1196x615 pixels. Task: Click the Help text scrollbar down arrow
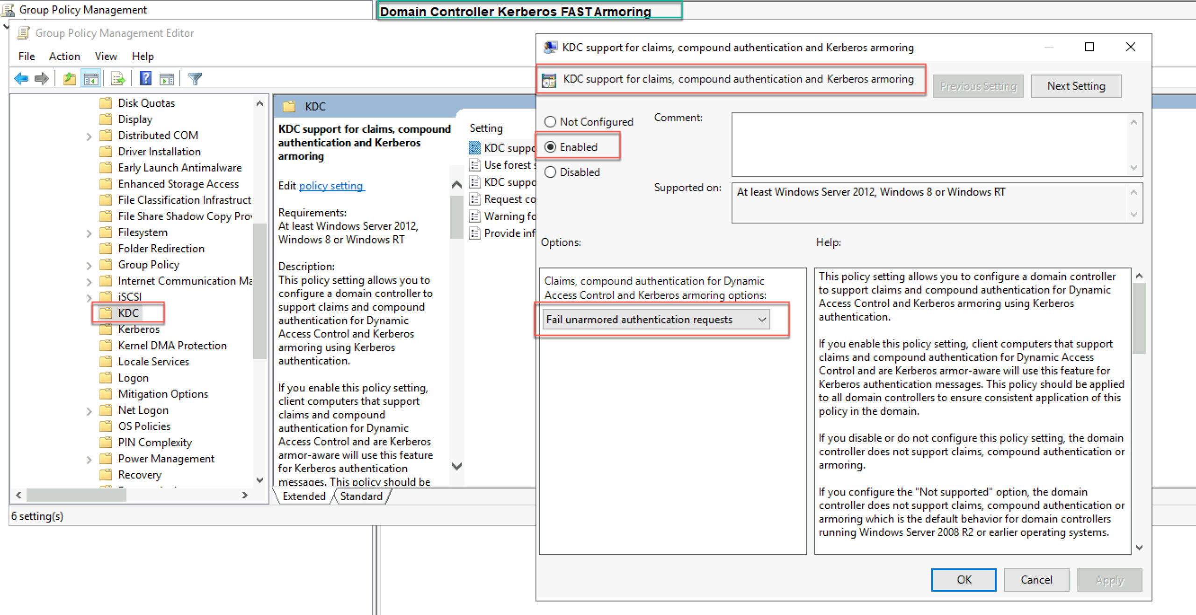pos(1139,547)
